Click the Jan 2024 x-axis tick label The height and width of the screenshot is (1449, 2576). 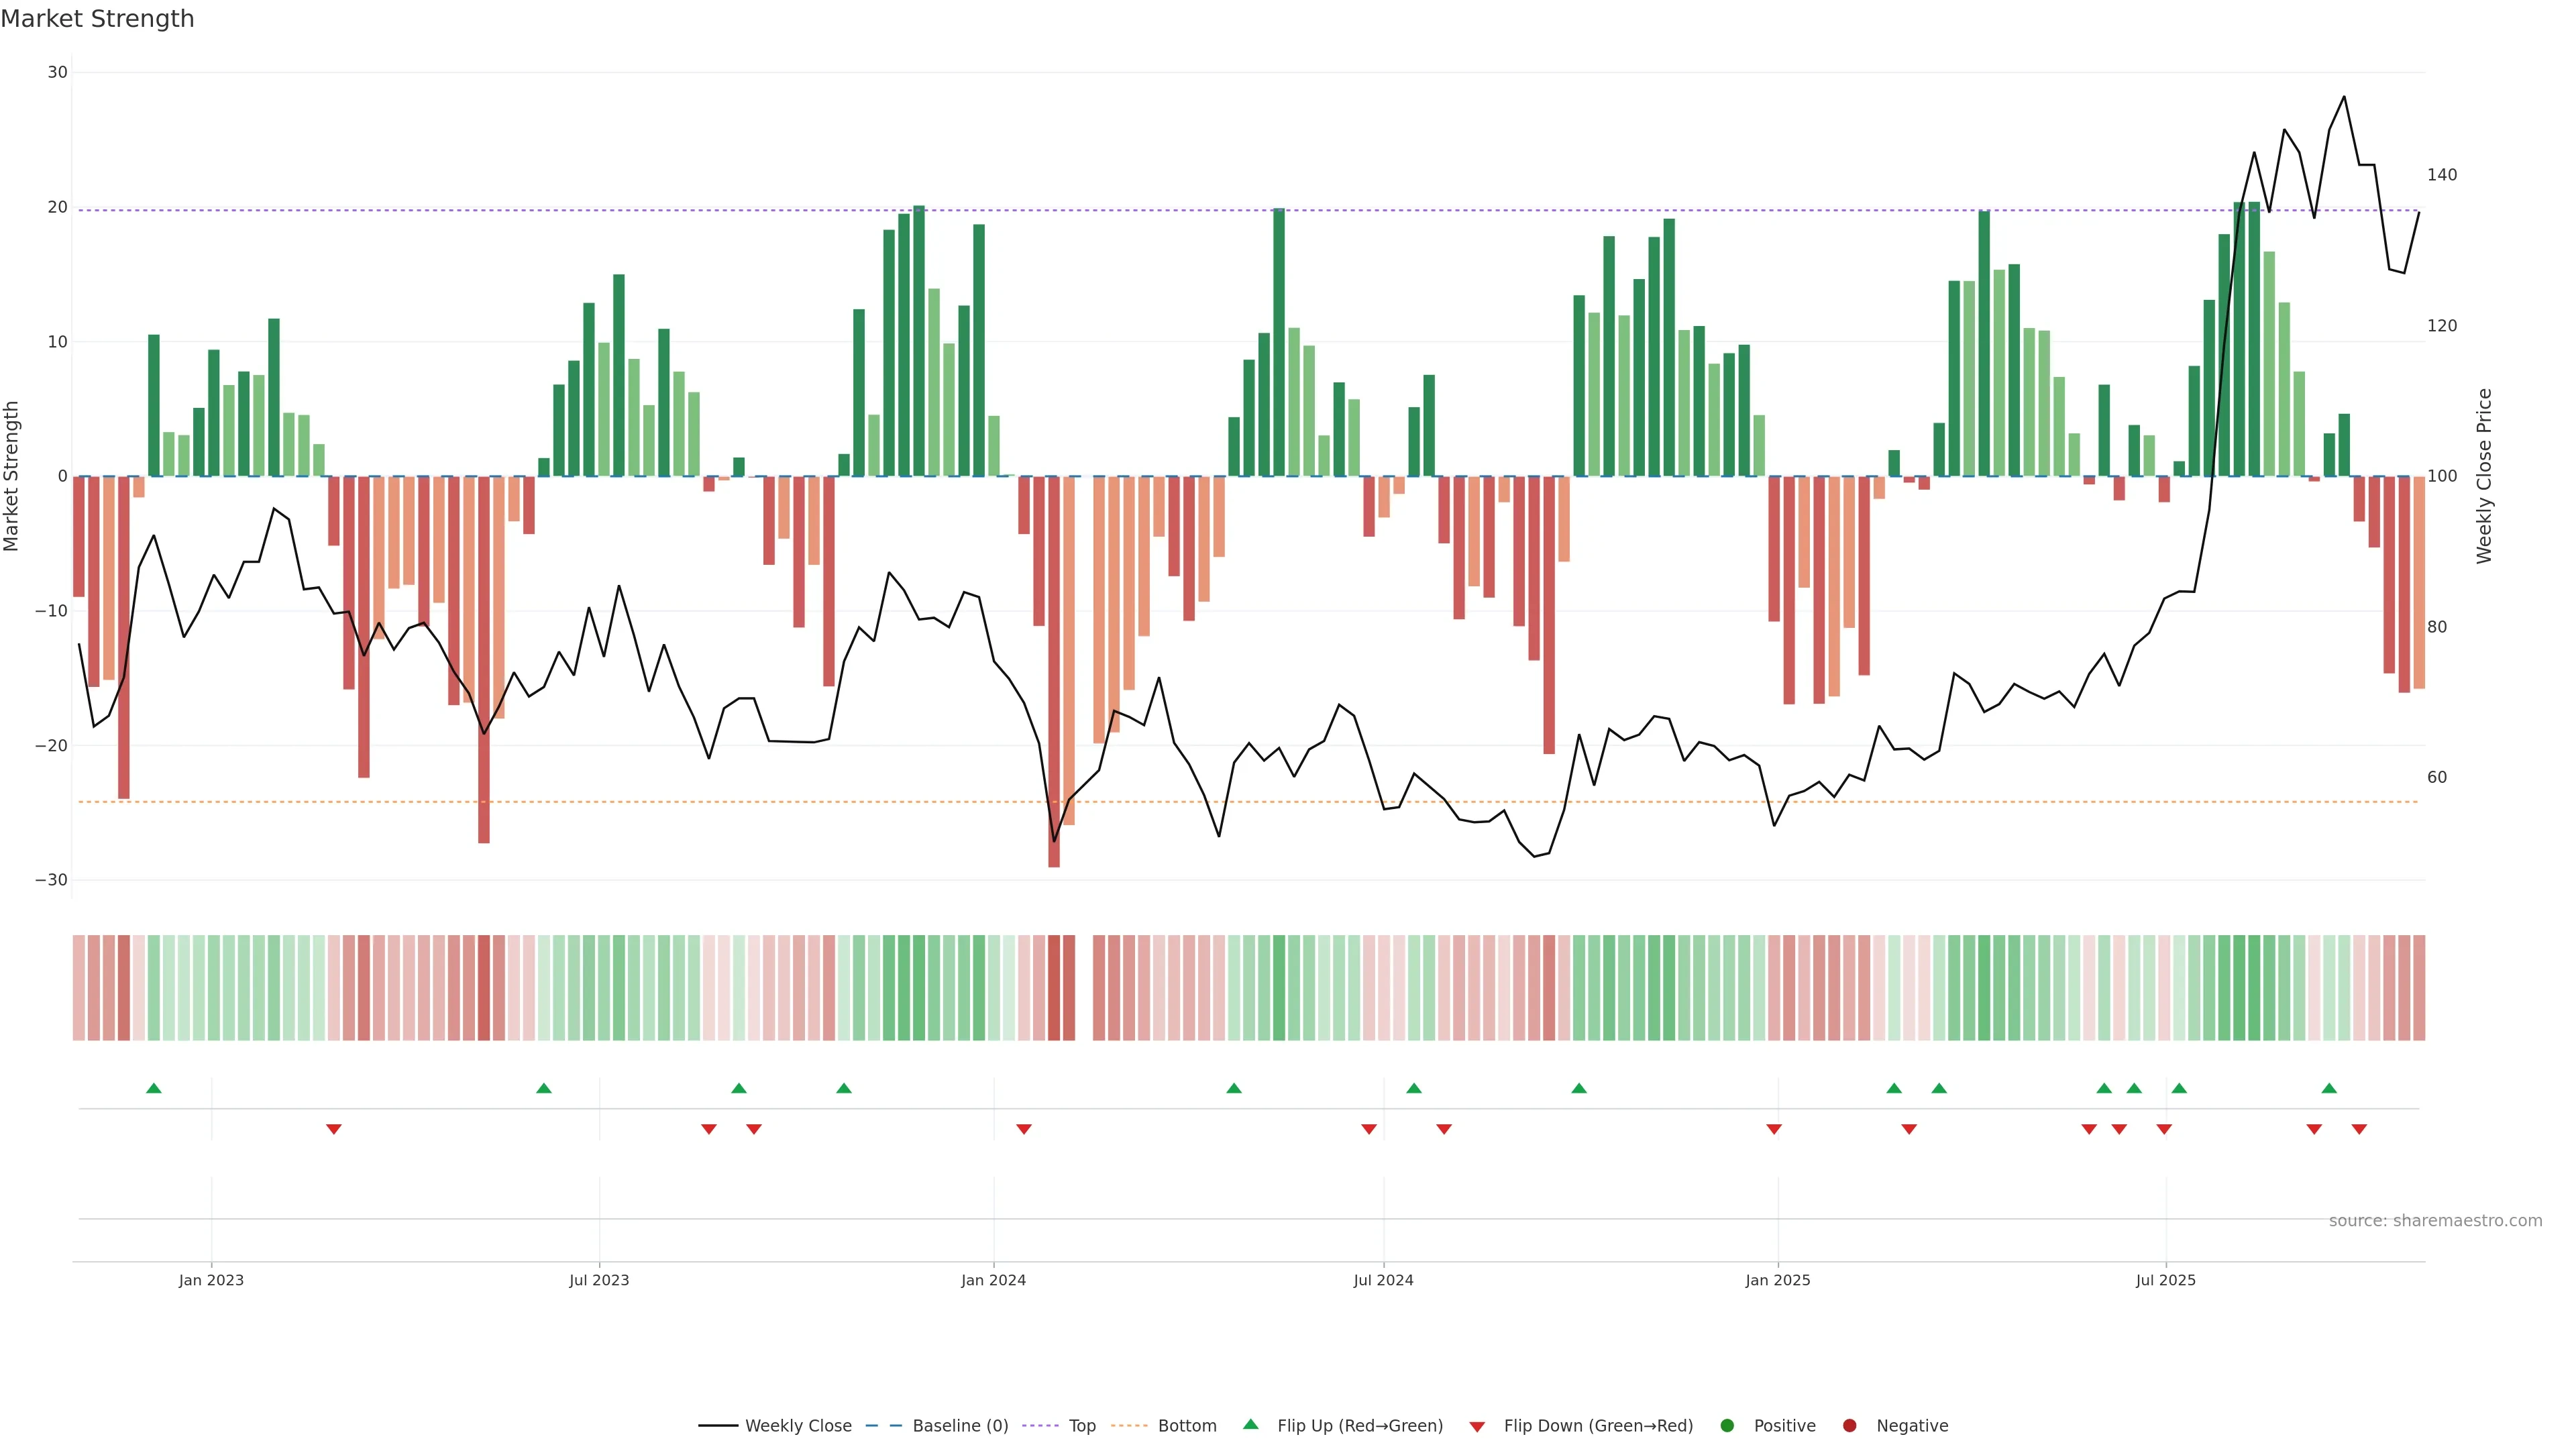pyautogui.click(x=993, y=1280)
